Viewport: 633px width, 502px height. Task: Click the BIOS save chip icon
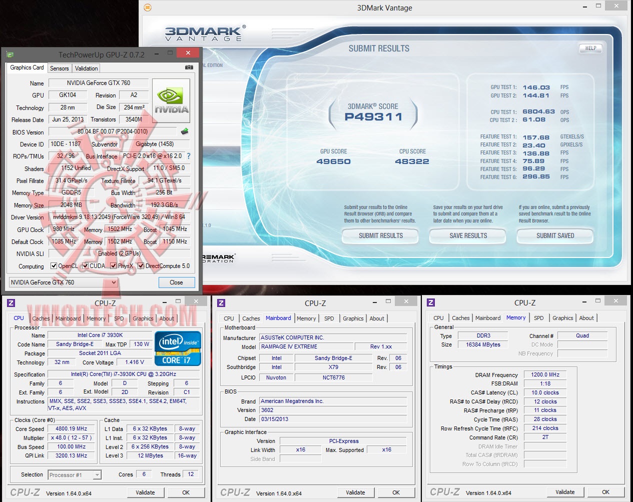point(185,131)
